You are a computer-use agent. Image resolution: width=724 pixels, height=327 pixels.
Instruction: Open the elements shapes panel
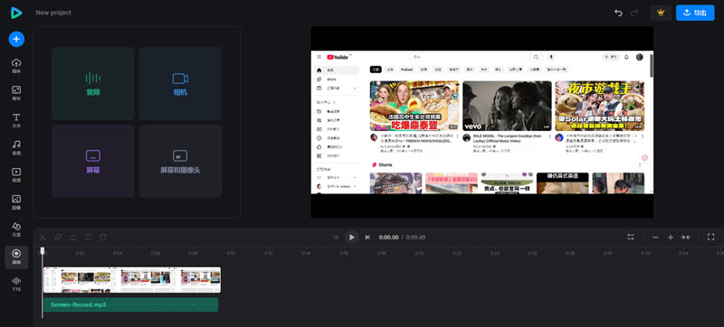point(16,229)
